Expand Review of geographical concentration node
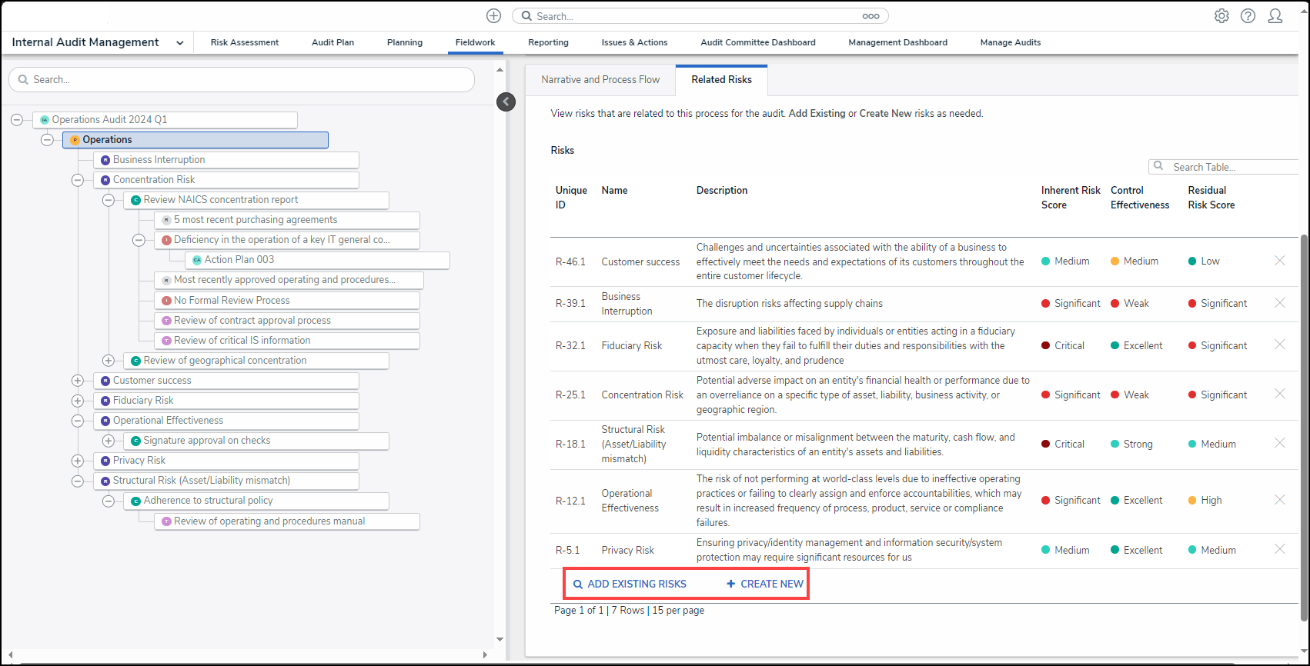The width and height of the screenshot is (1310, 666). point(109,361)
